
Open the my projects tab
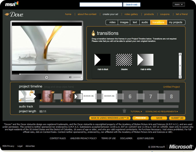(x=176, y=22)
